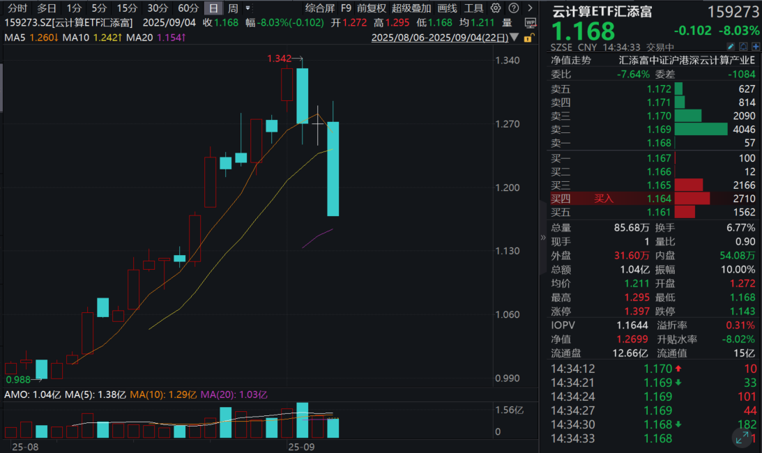Image resolution: width=762 pixels, height=453 pixels.
Task: Click the right chevron at toolbar end
Action: tap(530, 8)
